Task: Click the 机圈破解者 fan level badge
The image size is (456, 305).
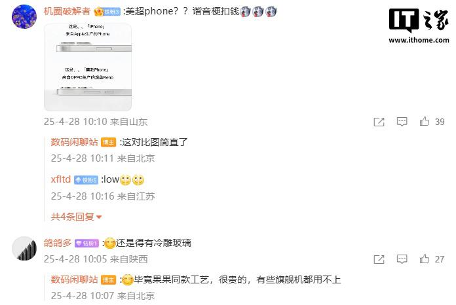Action: point(107,12)
